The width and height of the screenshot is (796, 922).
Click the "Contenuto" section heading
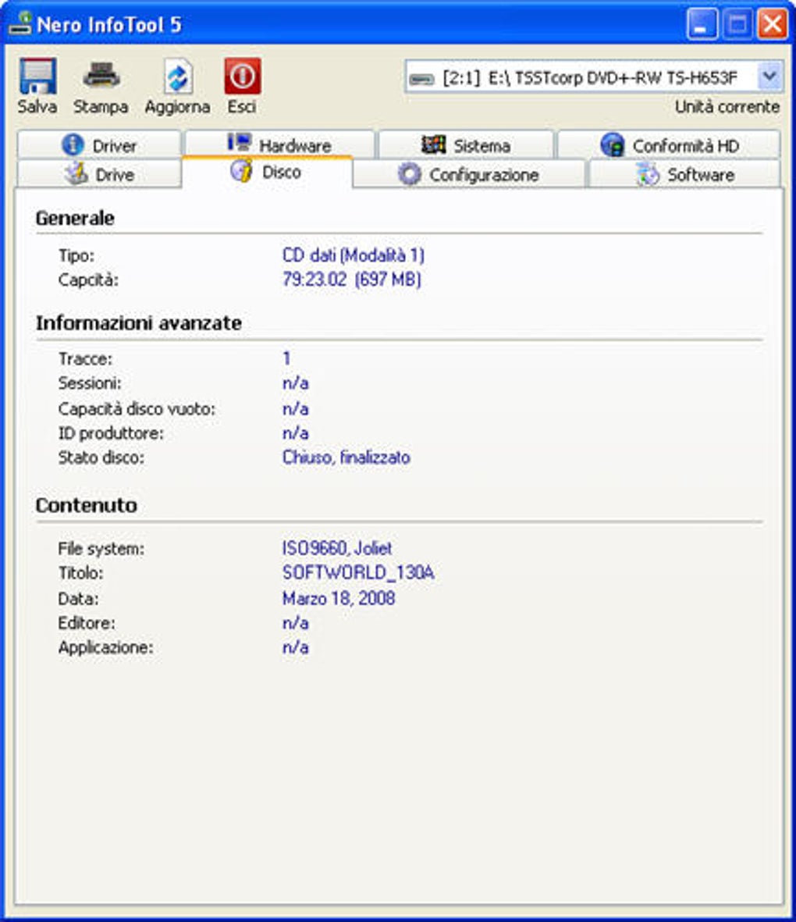point(87,505)
